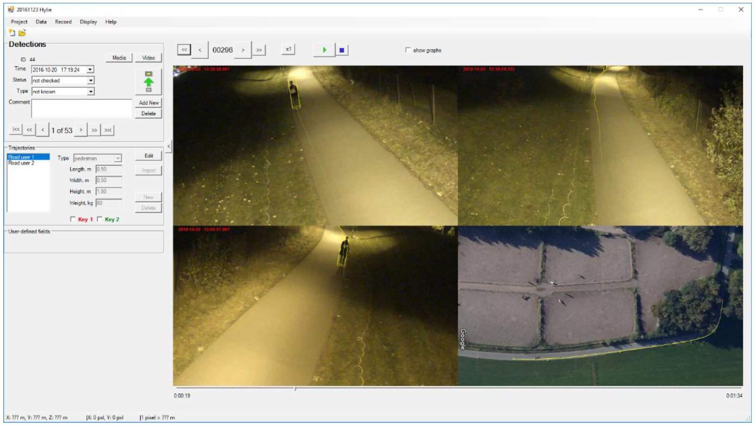Click the Open project folder icon
The width and height of the screenshot is (755, 426).
22,33
